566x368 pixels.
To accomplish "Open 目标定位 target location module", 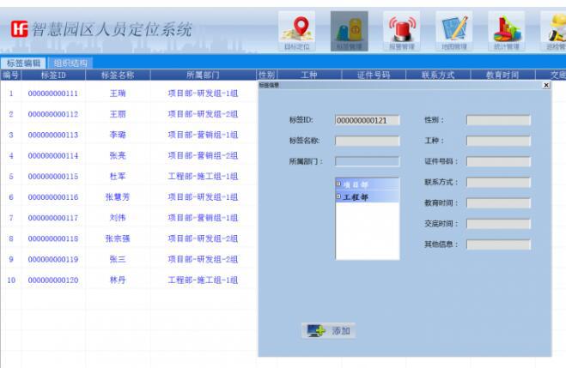I will coord(296,32).
